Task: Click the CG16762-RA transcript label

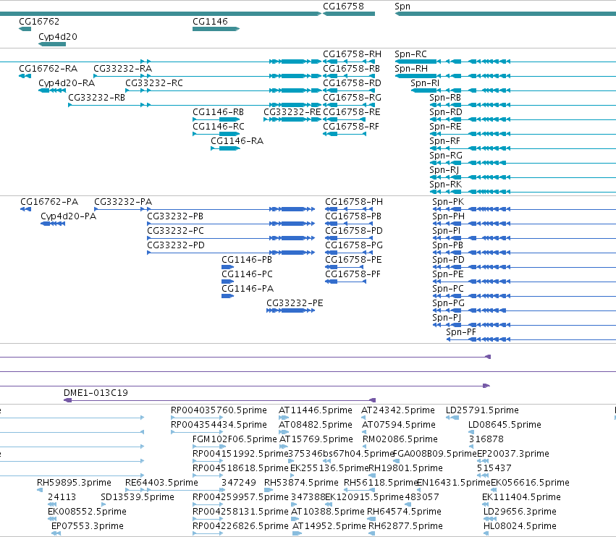Action: (x=48, y=68)
